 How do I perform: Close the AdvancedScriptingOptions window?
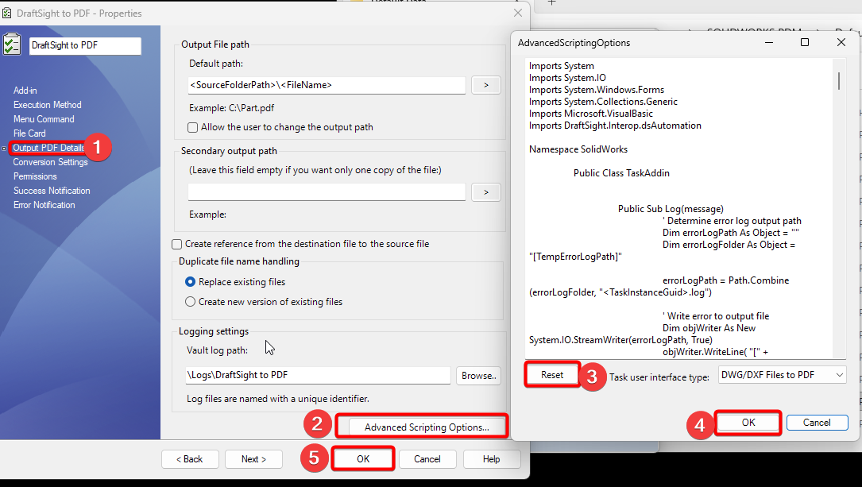(x=841, y=42)
